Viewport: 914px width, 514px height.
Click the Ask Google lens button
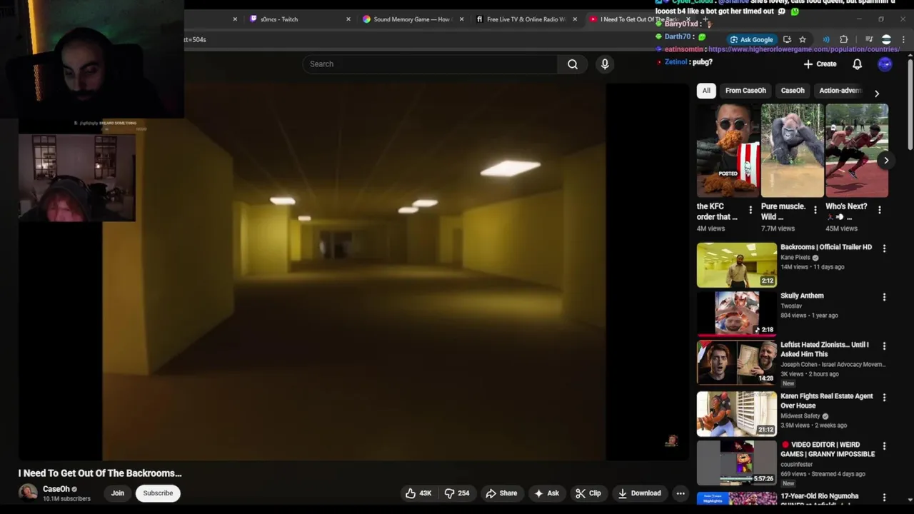coord(751,40)
